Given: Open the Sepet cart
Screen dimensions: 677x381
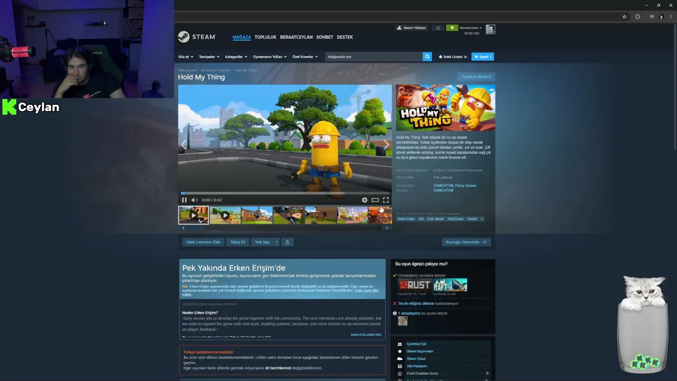Looking at the screenshot, I should pyautogui.click(x=483, y=57).
